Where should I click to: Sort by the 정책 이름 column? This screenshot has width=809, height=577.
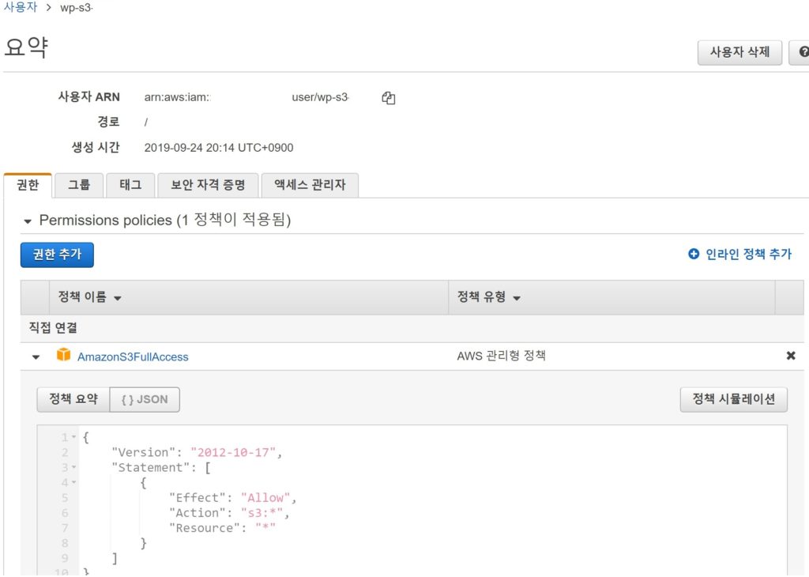pos(89,298)
